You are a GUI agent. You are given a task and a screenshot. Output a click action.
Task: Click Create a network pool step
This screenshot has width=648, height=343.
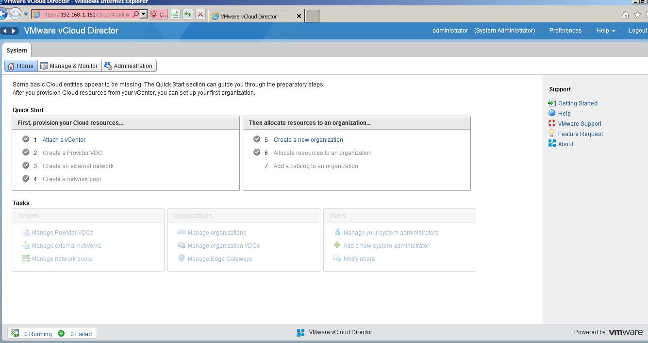coord(72,179)
